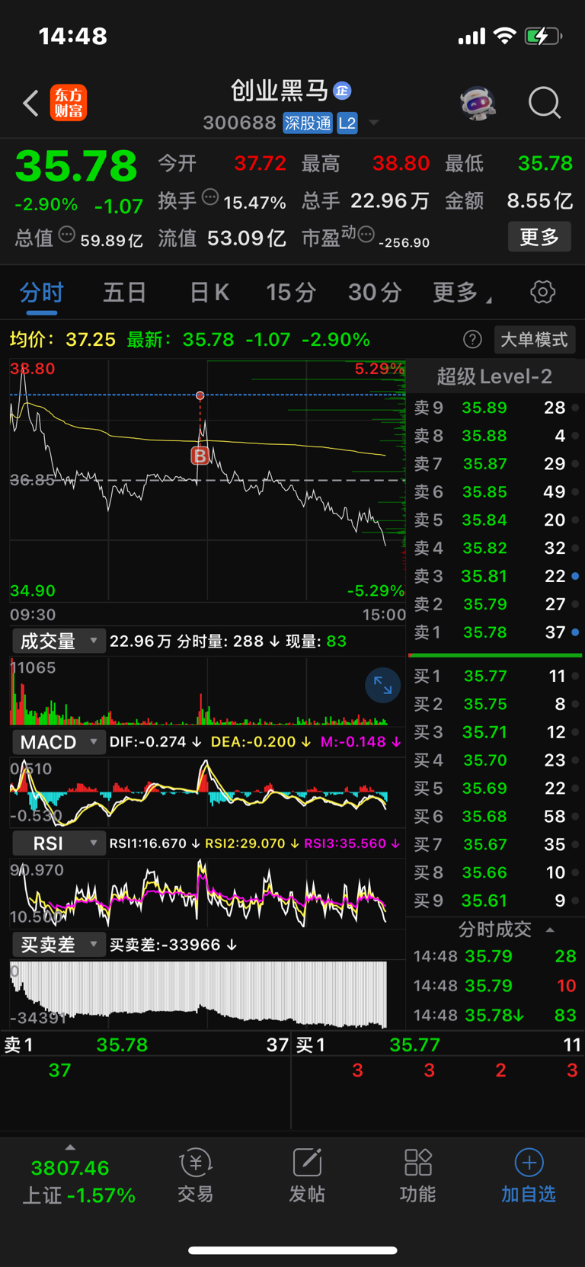Tap the 超级 Level-2 header

(x=494, y=376)
